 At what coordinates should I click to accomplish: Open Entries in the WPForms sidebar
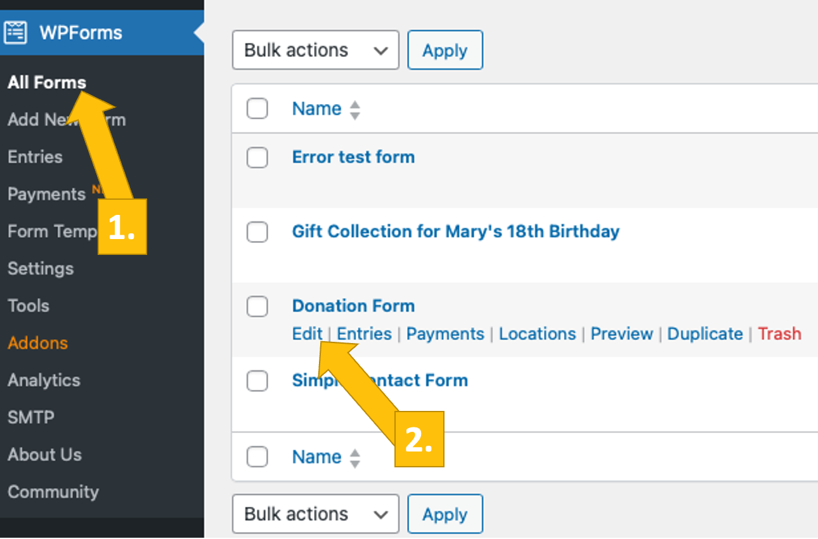35,157
